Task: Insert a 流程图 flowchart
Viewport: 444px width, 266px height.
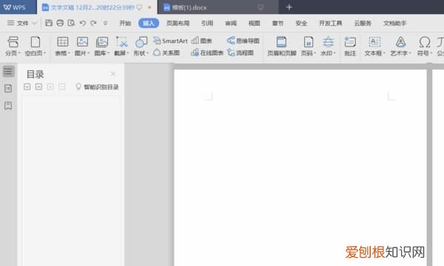Action: (240, 52)
